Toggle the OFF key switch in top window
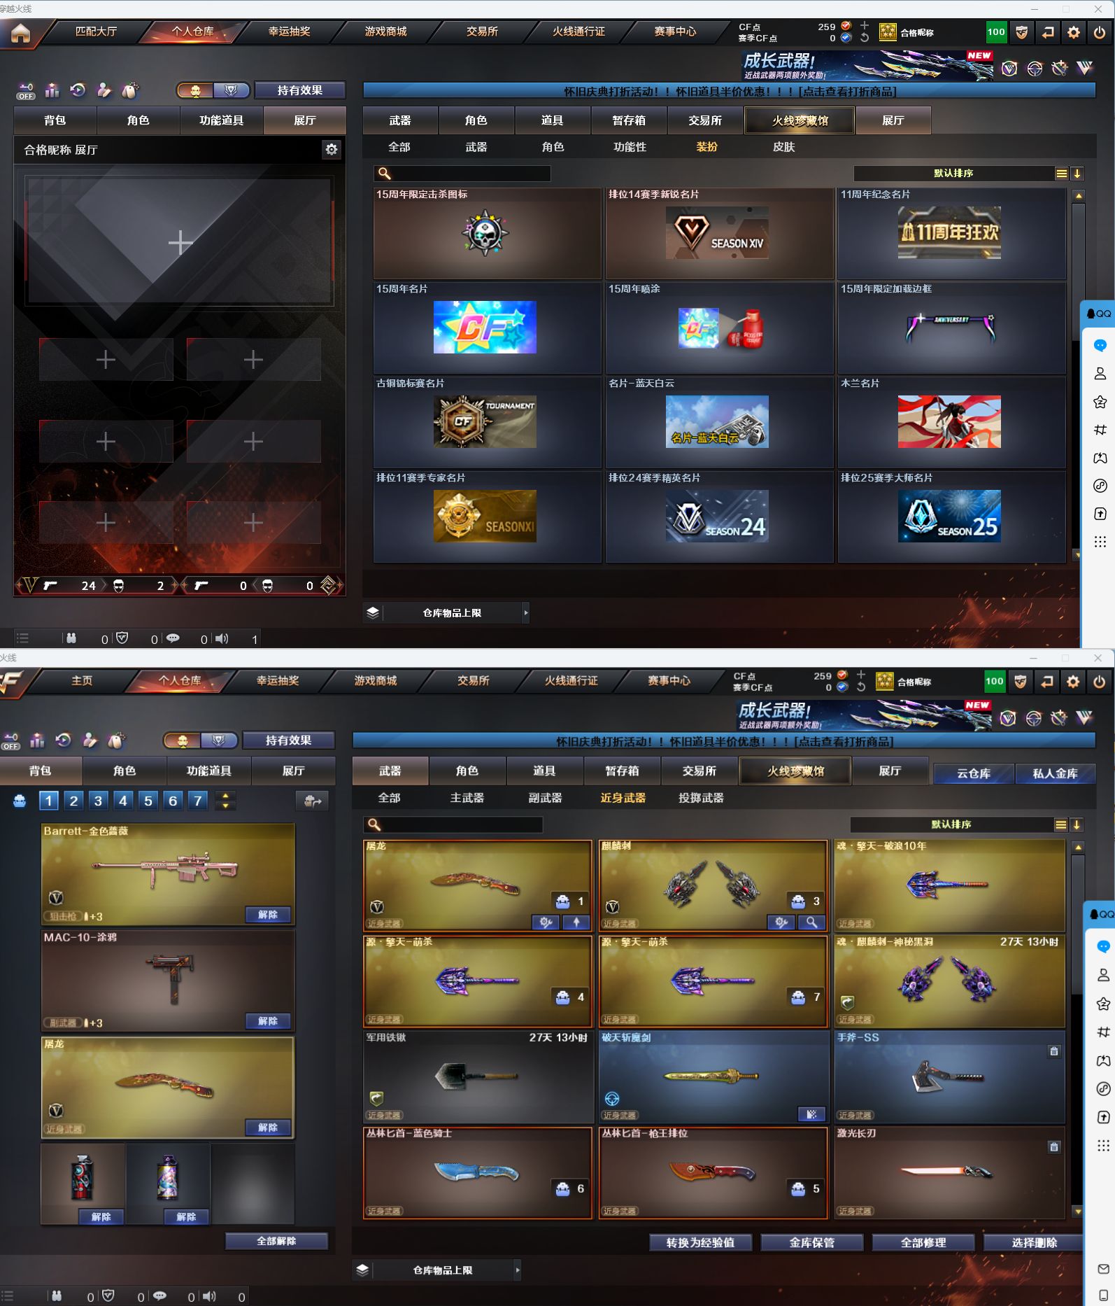This screenshot has width=1115, height=1306. (x=26, y=92)
